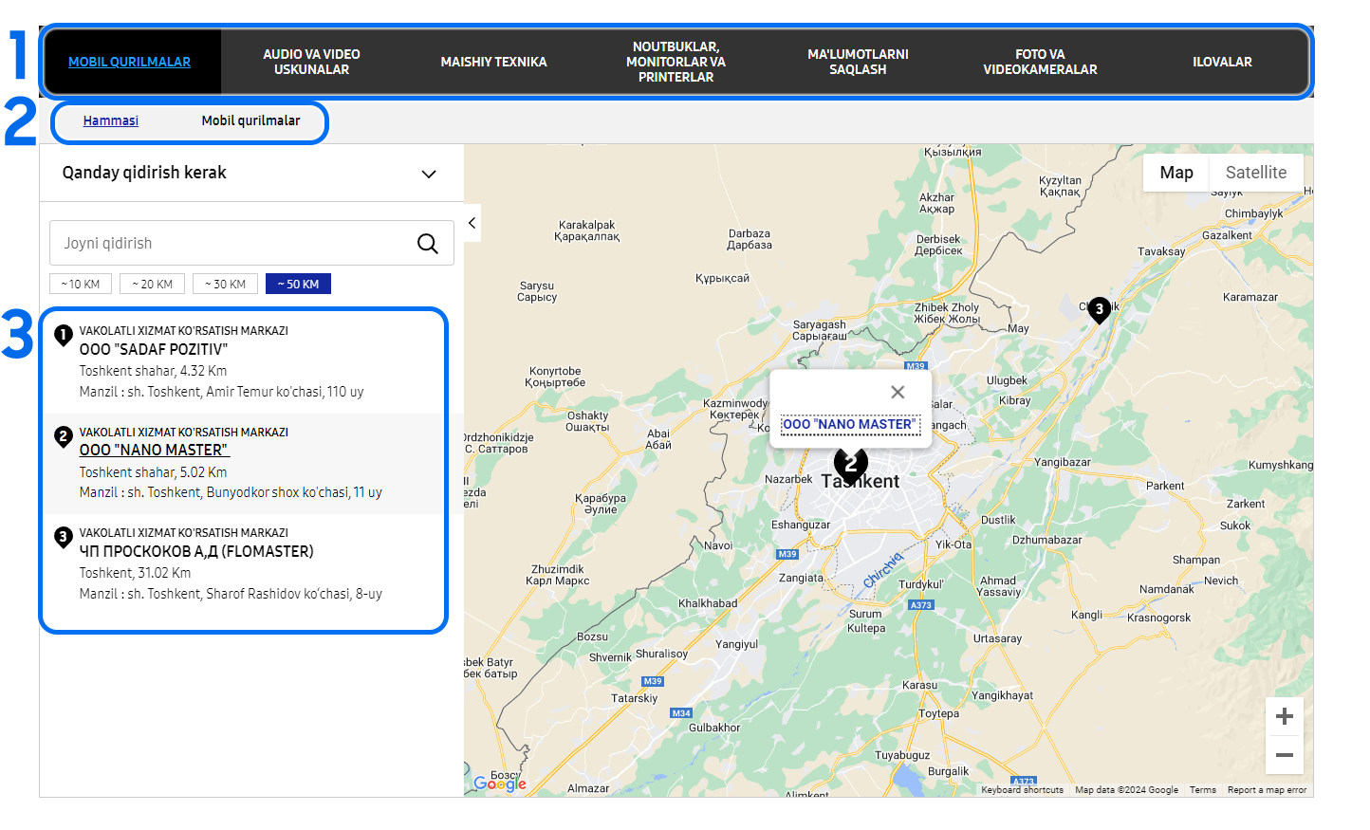Viewport: 1370px width, 830px height.
Task: Click map marker number 2 near Tashkent
Action: [851, 465]
